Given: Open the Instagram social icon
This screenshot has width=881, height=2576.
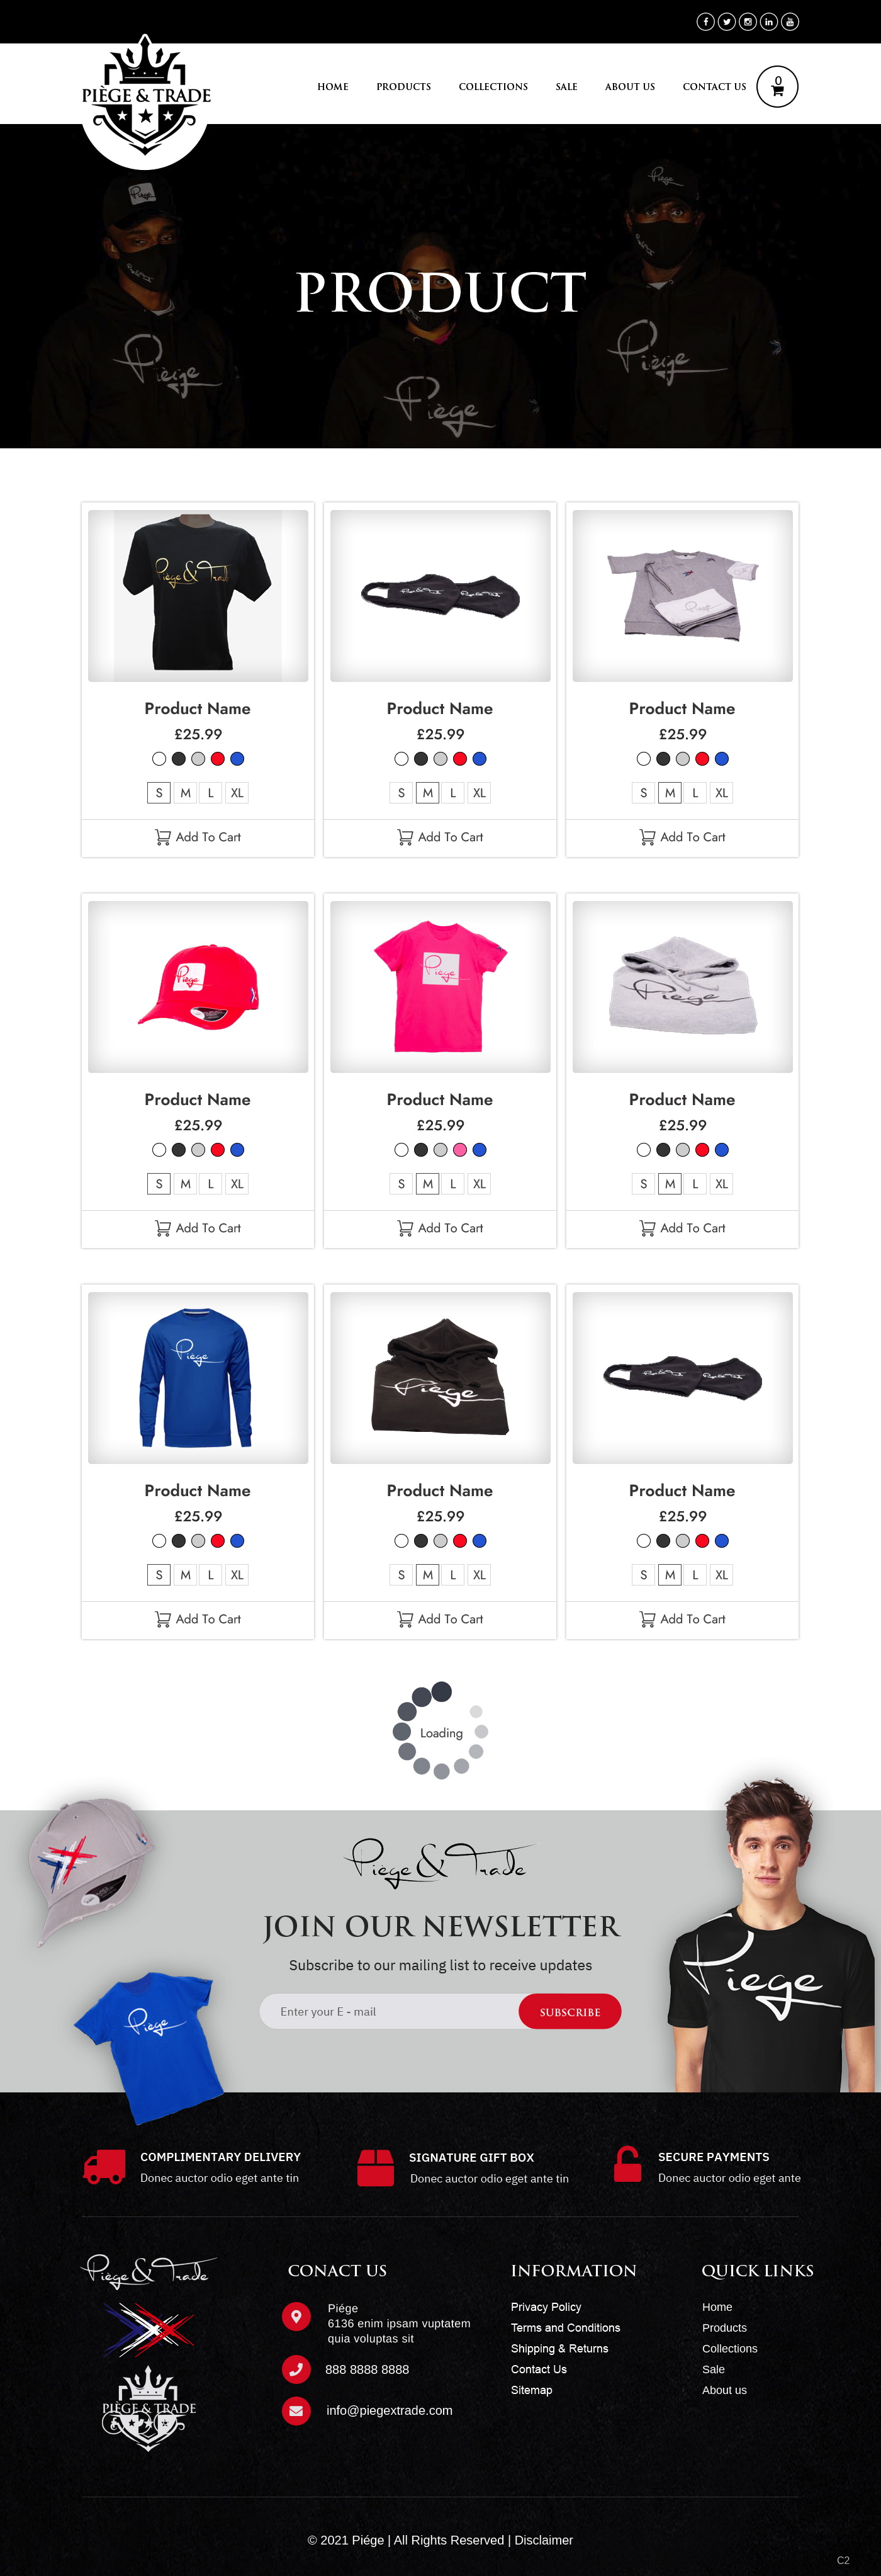Looking at the screenshot, I should click(x=747, y=22).
